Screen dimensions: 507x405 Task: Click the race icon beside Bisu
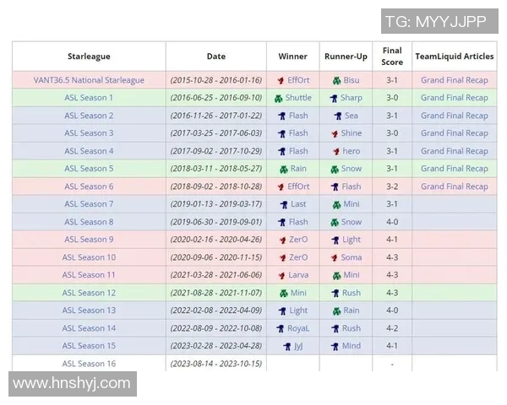tap(335, 80)
